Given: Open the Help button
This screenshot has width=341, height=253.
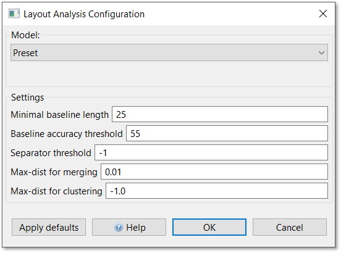Looking at the screenshot, I should 129,227.
